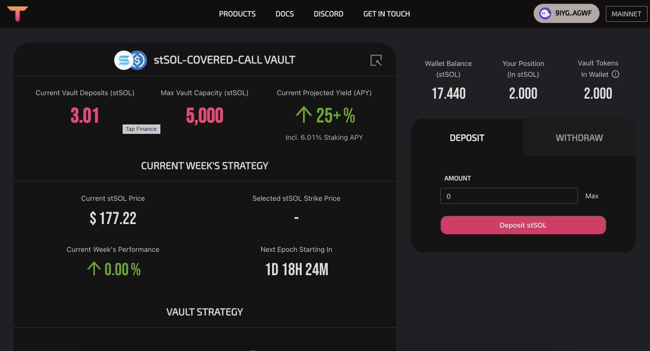Click Max next to the amount field
Viewport: 650px width, 351px height.
point(591,196)
